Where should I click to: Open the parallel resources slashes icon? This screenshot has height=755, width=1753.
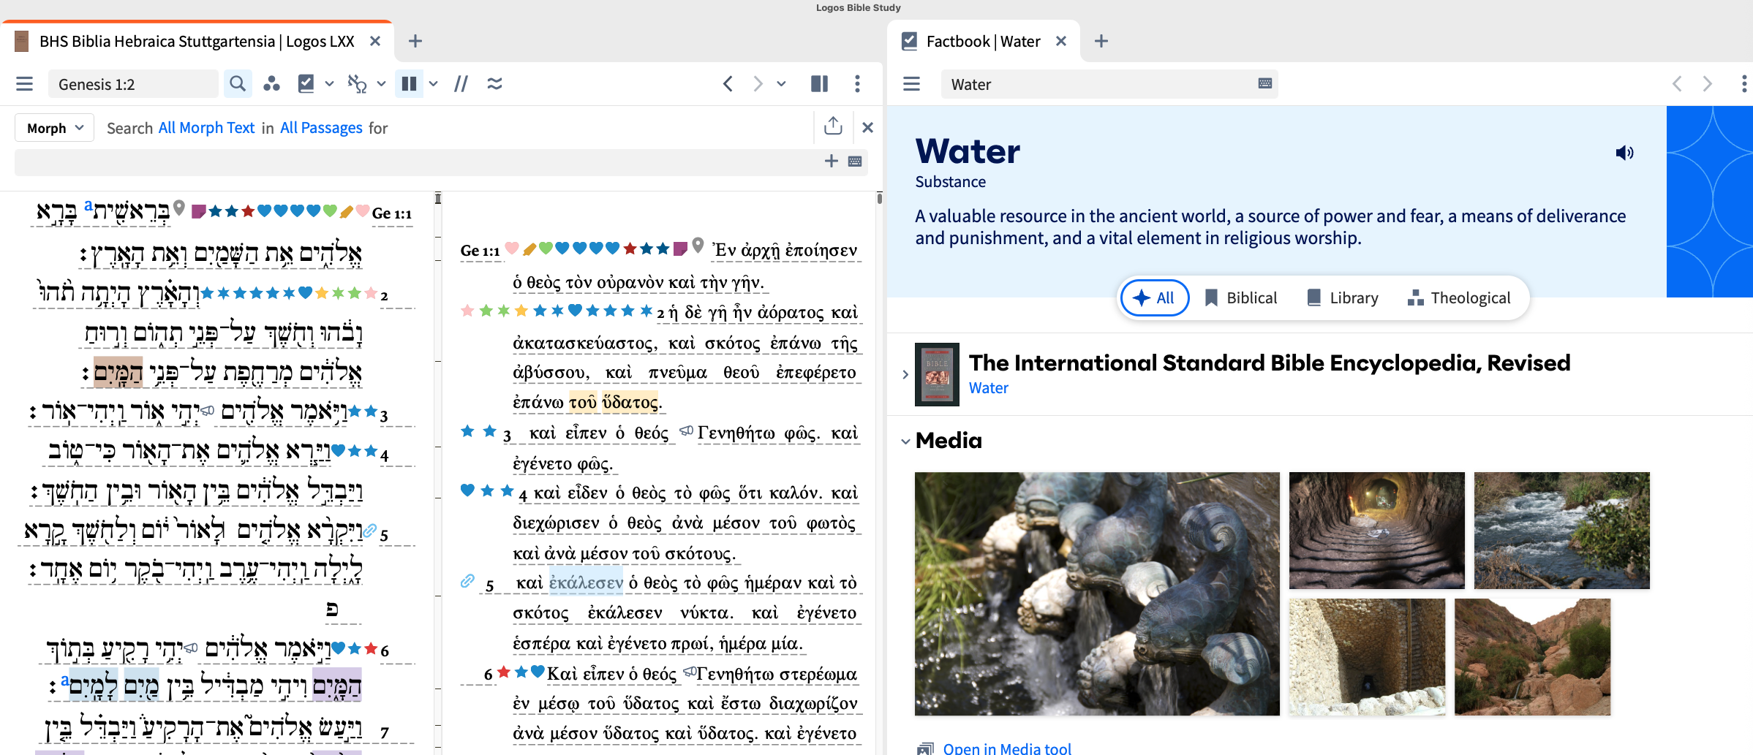(461, 84)
